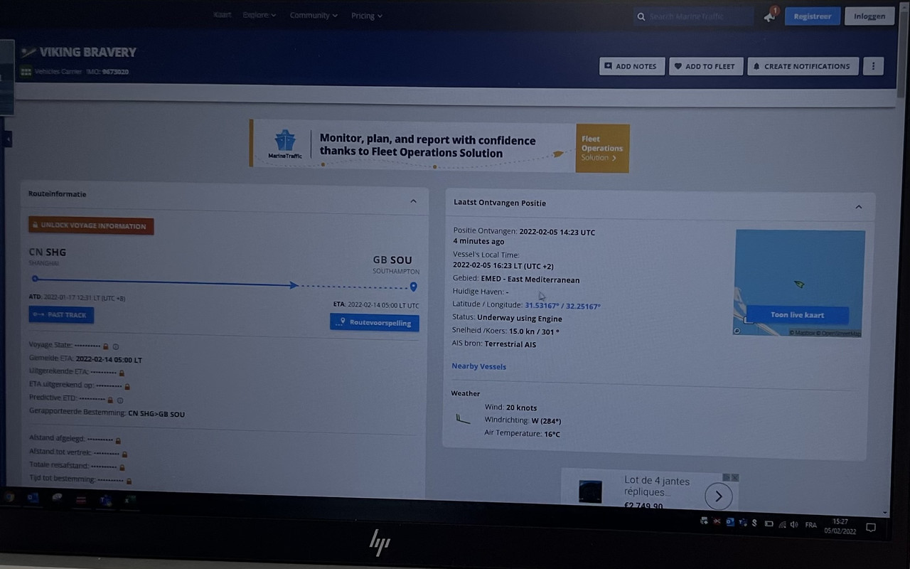This screenshot has width=910, height=569.
Task: Open the notifications megaphone icon
Action: point(771,16)
